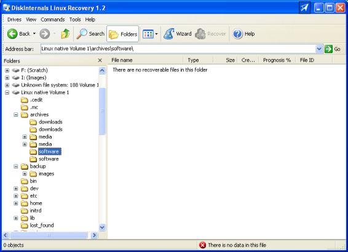Select the Linux native Volume 1 drive icon
Screen dimensions: 348x252
click(16, 92)
